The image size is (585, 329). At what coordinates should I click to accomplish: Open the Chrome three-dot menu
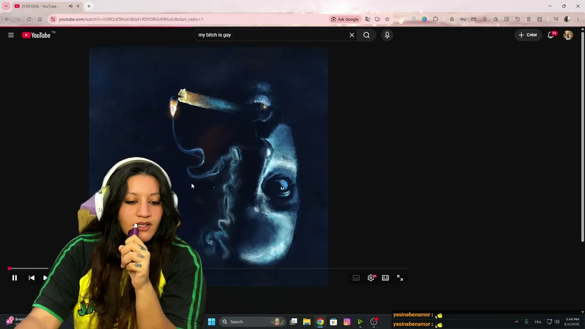coord(578,19)
